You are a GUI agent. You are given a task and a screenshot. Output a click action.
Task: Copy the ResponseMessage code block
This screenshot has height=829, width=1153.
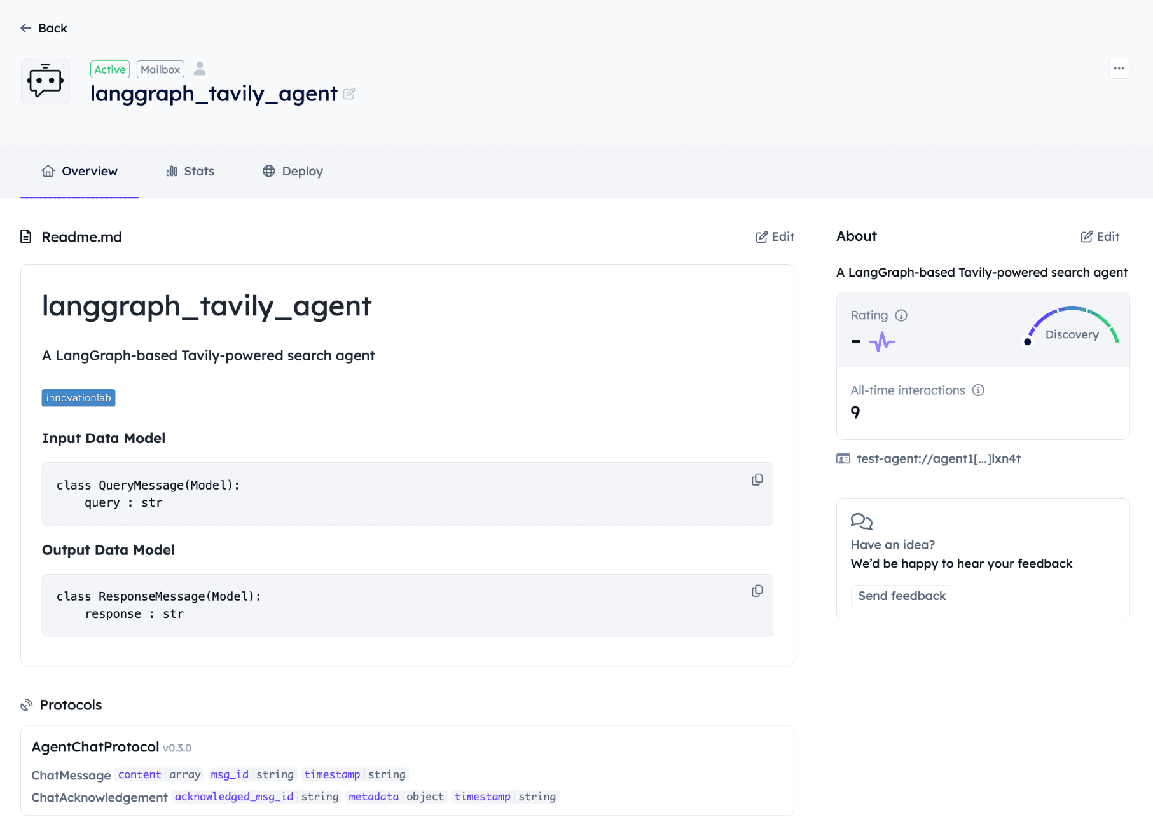[x=757, y=591]
